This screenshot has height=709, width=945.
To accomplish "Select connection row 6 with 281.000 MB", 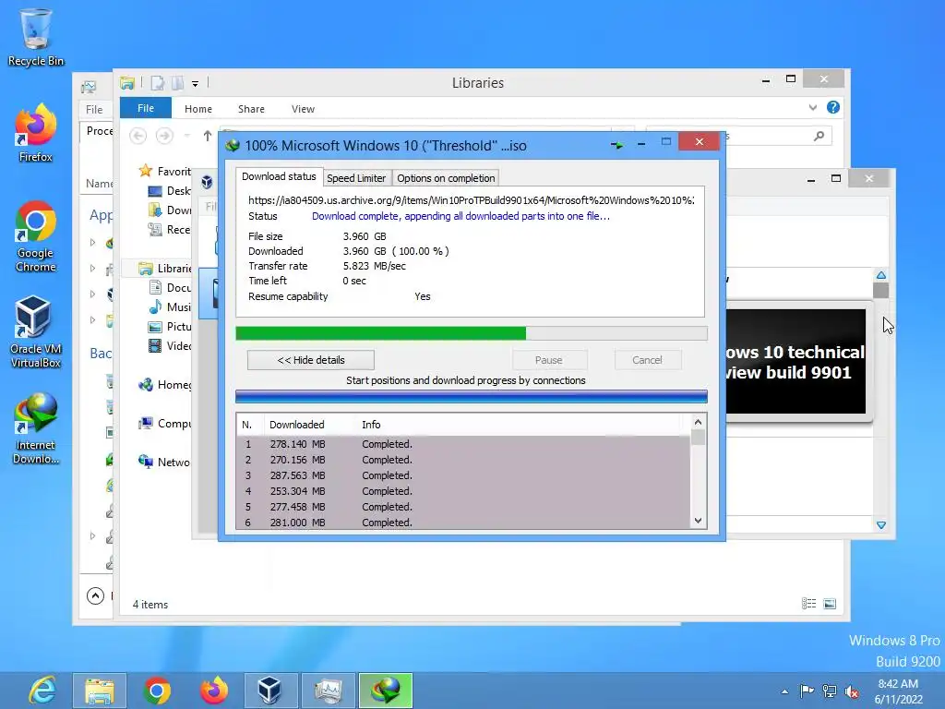I will tap(463, 523).
